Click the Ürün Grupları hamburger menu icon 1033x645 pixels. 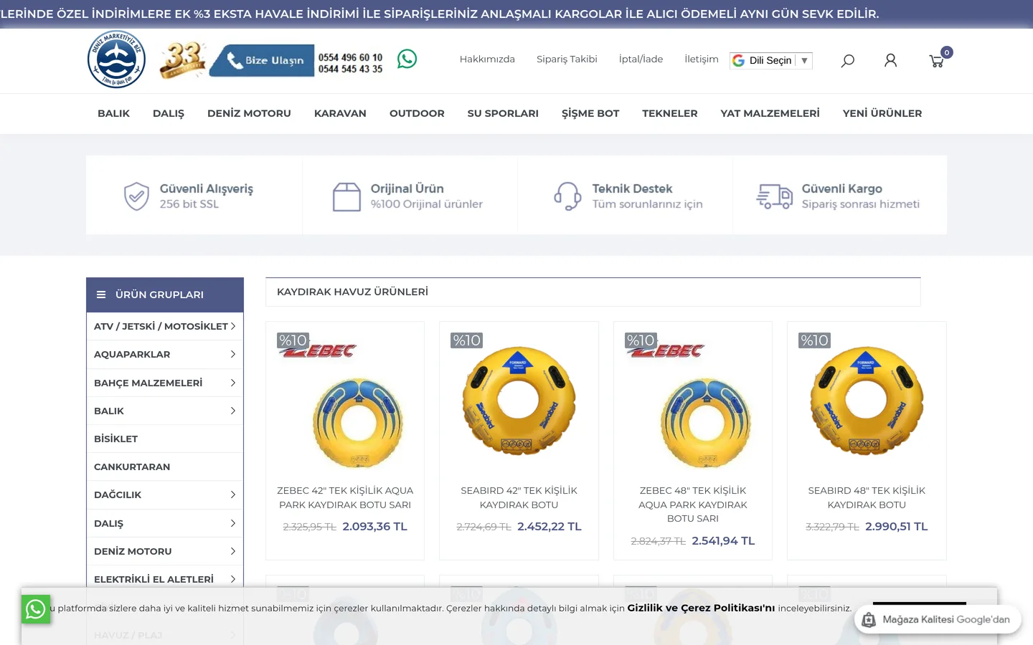[x=101, y=295]
